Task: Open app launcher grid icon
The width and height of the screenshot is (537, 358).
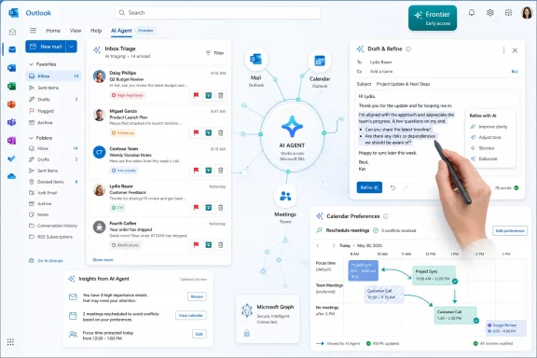Action: coord(10,342)
